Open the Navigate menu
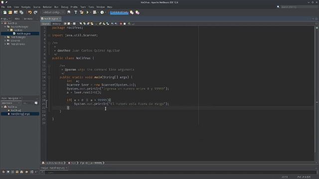 [x=26, y=7]
